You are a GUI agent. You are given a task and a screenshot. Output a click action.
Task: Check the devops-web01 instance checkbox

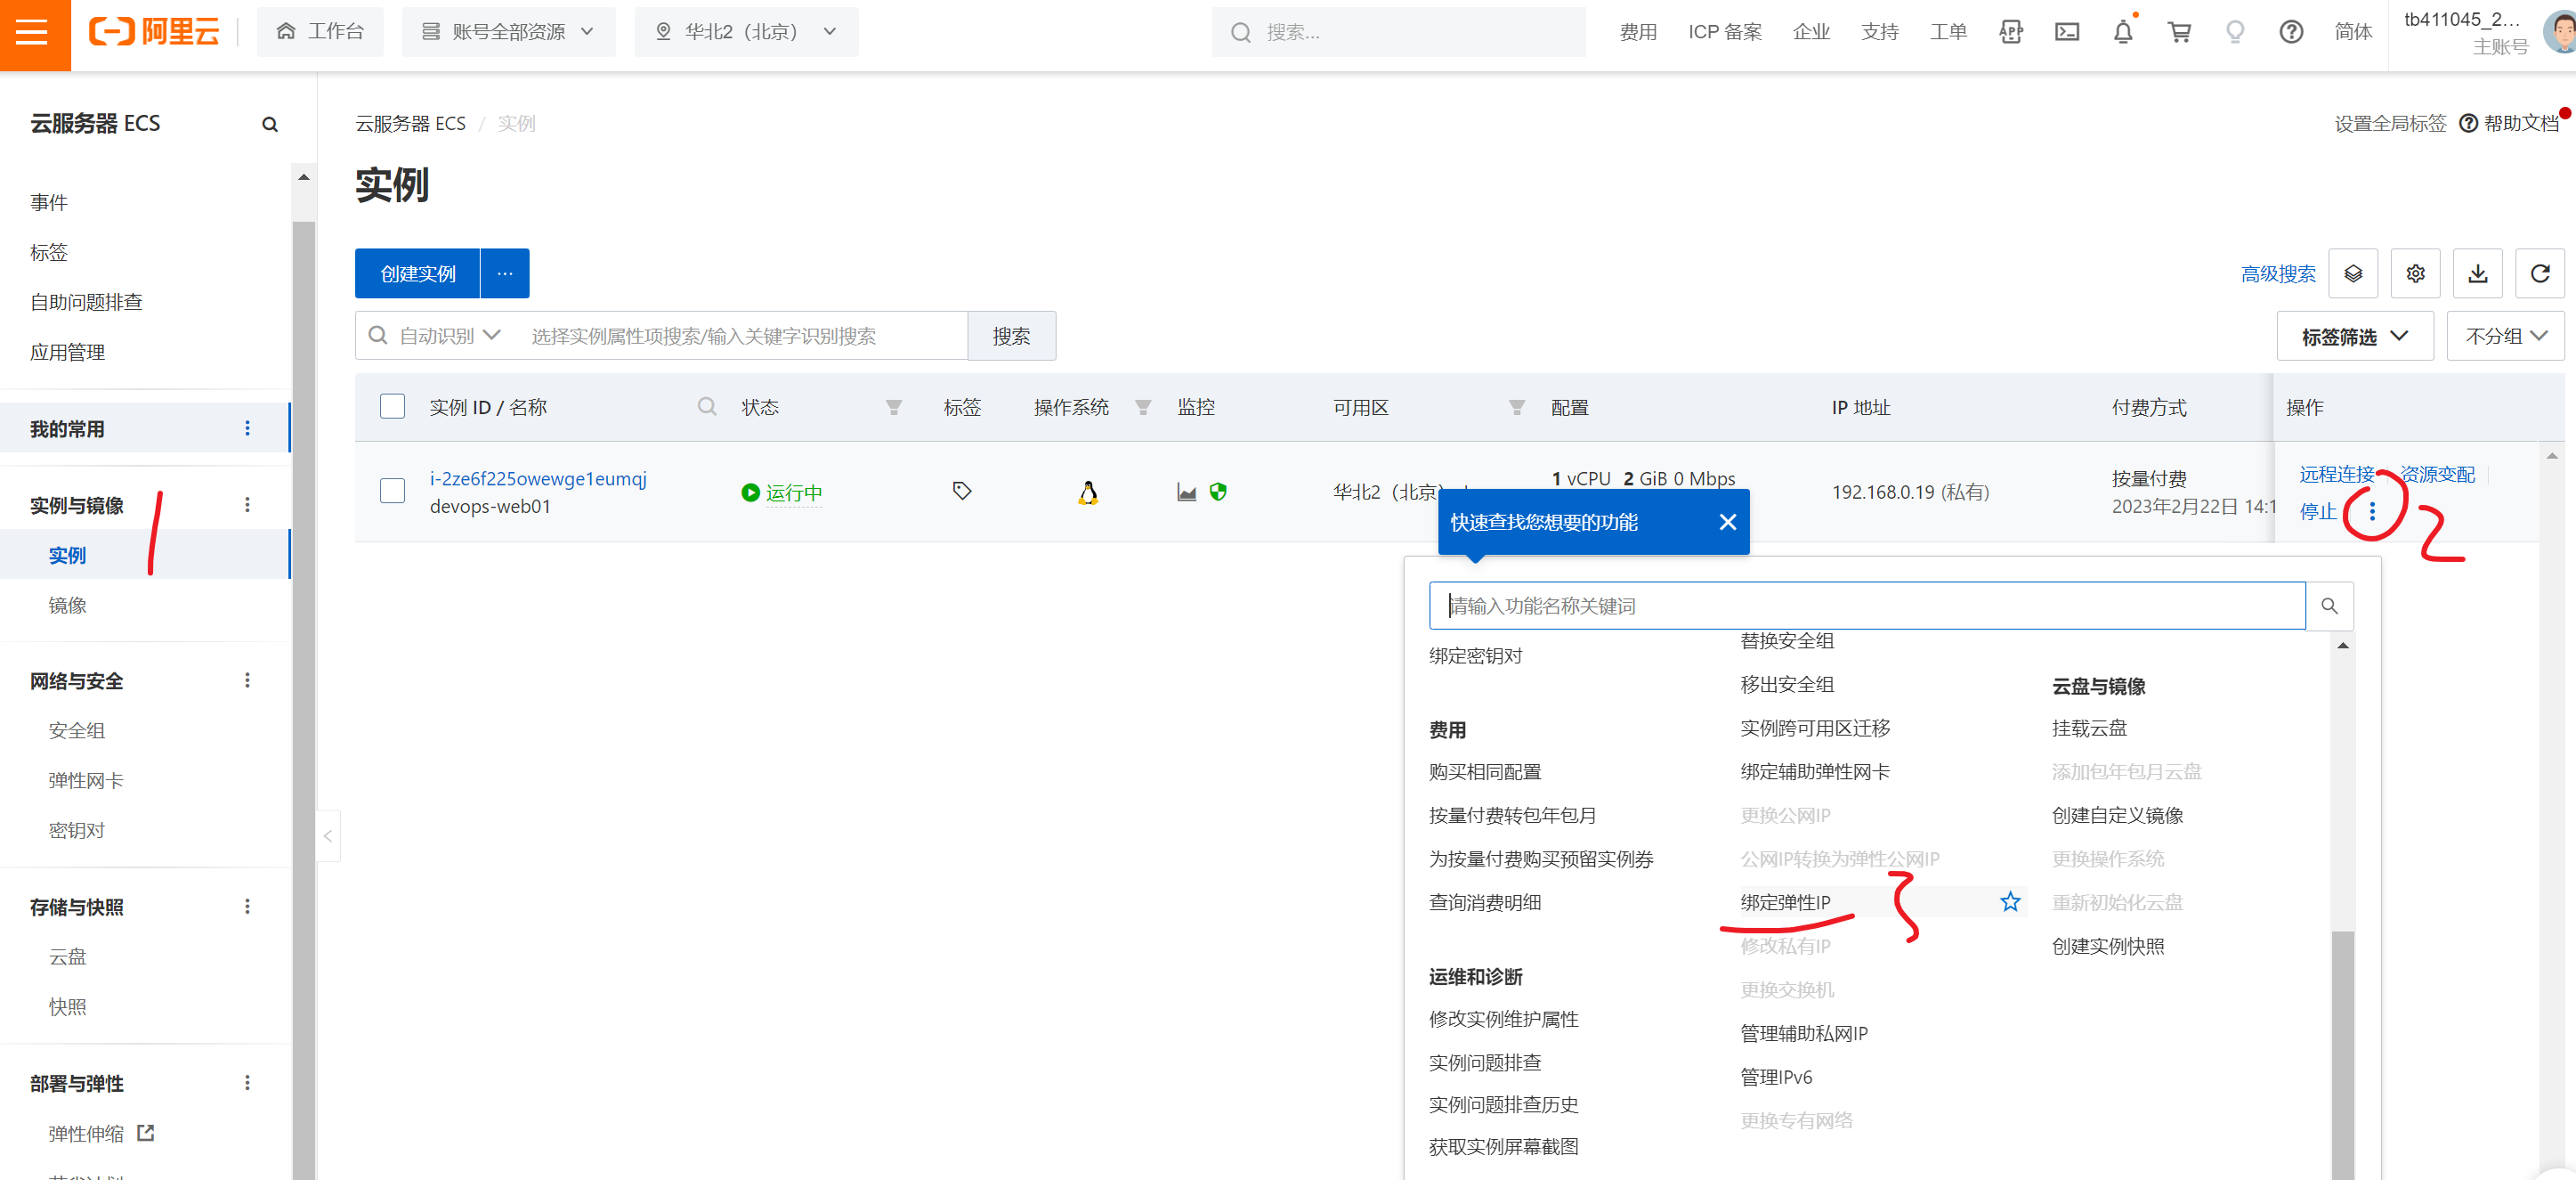392,491
